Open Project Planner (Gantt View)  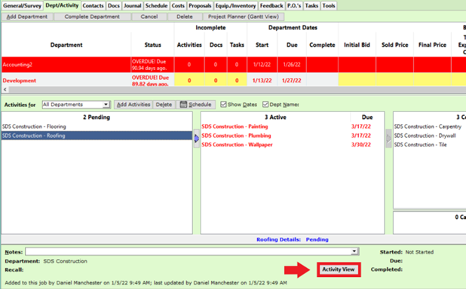pyautogui.click(x=244, y=17)
